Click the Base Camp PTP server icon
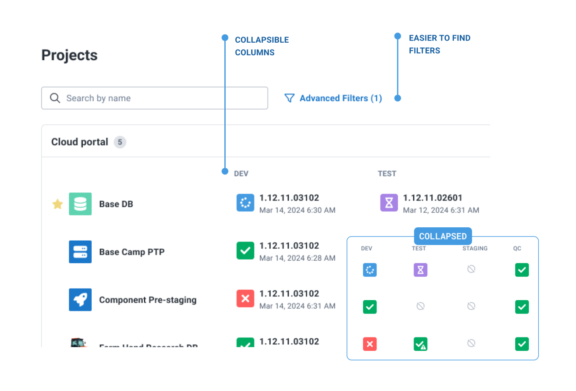The width and height of the screenshot is (576, 391). tap(80, 252)
